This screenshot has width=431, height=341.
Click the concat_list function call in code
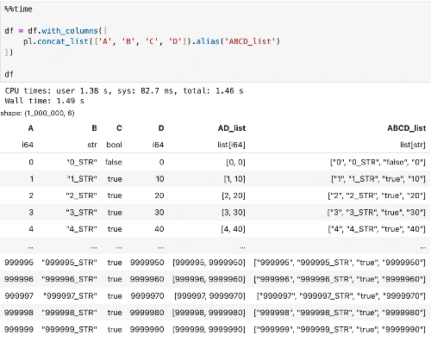click(x=63, y=41)
